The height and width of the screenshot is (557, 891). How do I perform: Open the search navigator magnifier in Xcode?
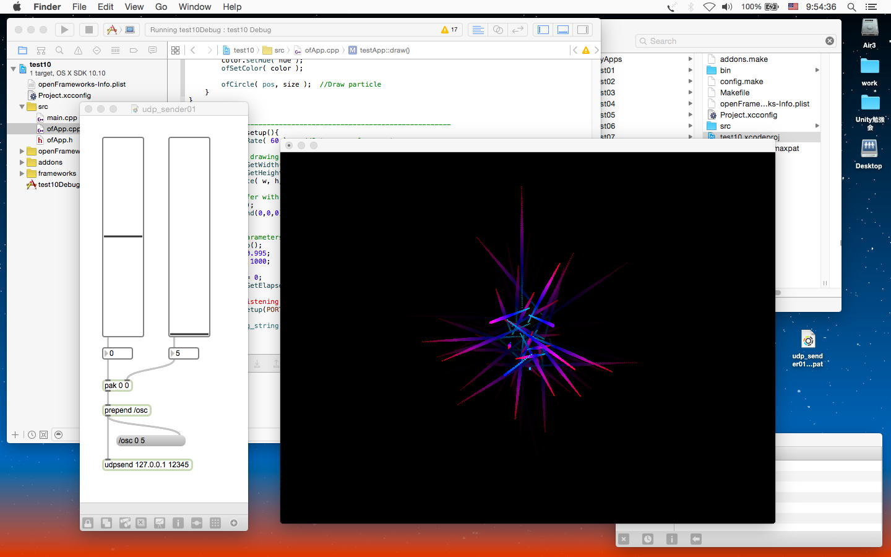(x=59, y=50)
